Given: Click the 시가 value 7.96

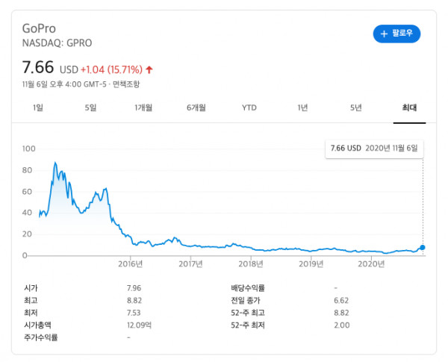Looking at the screenshot, I should (x=134, y=288).
